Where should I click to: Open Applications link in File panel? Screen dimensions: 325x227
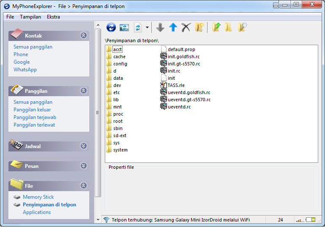pyautogui.click(x=37, y=212)
